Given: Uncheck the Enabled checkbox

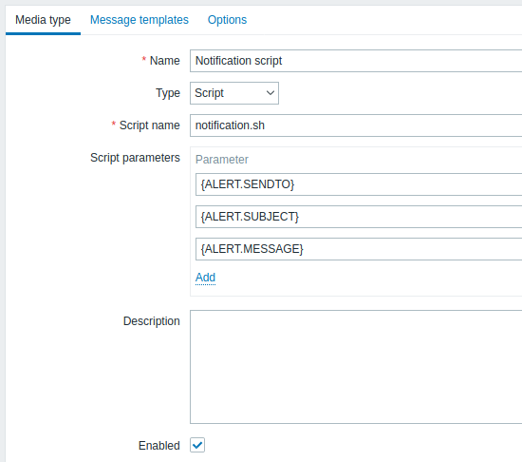Looking at the screenshot, I should click(x=197, y=445).
